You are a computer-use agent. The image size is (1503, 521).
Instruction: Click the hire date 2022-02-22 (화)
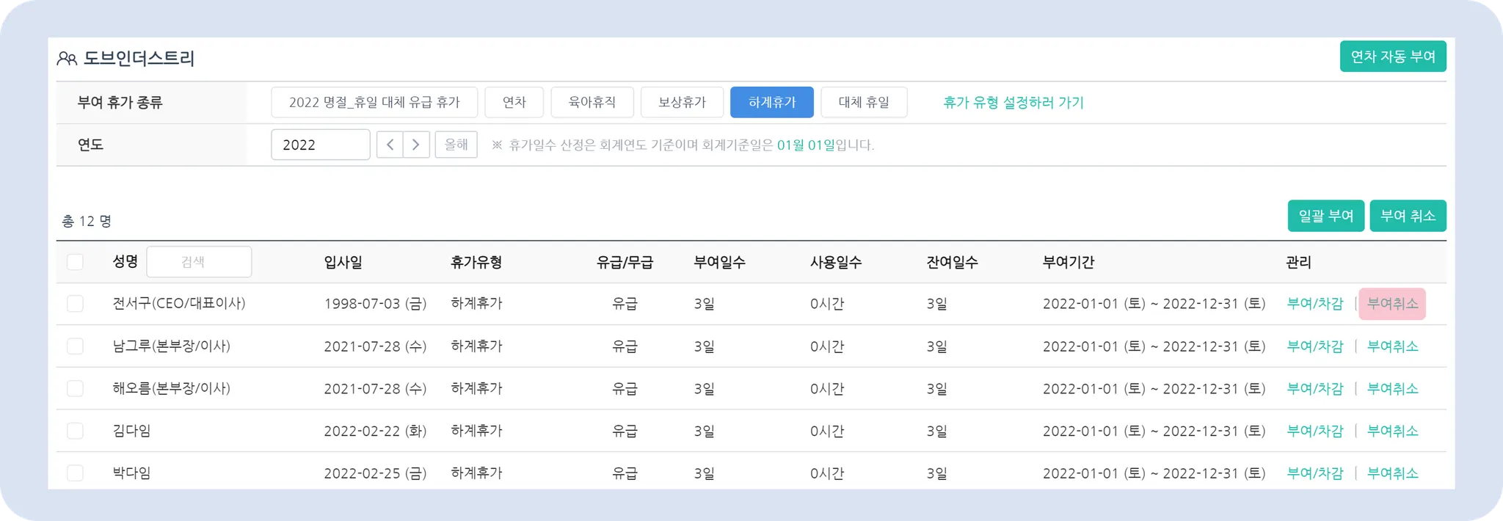[376, 431]
